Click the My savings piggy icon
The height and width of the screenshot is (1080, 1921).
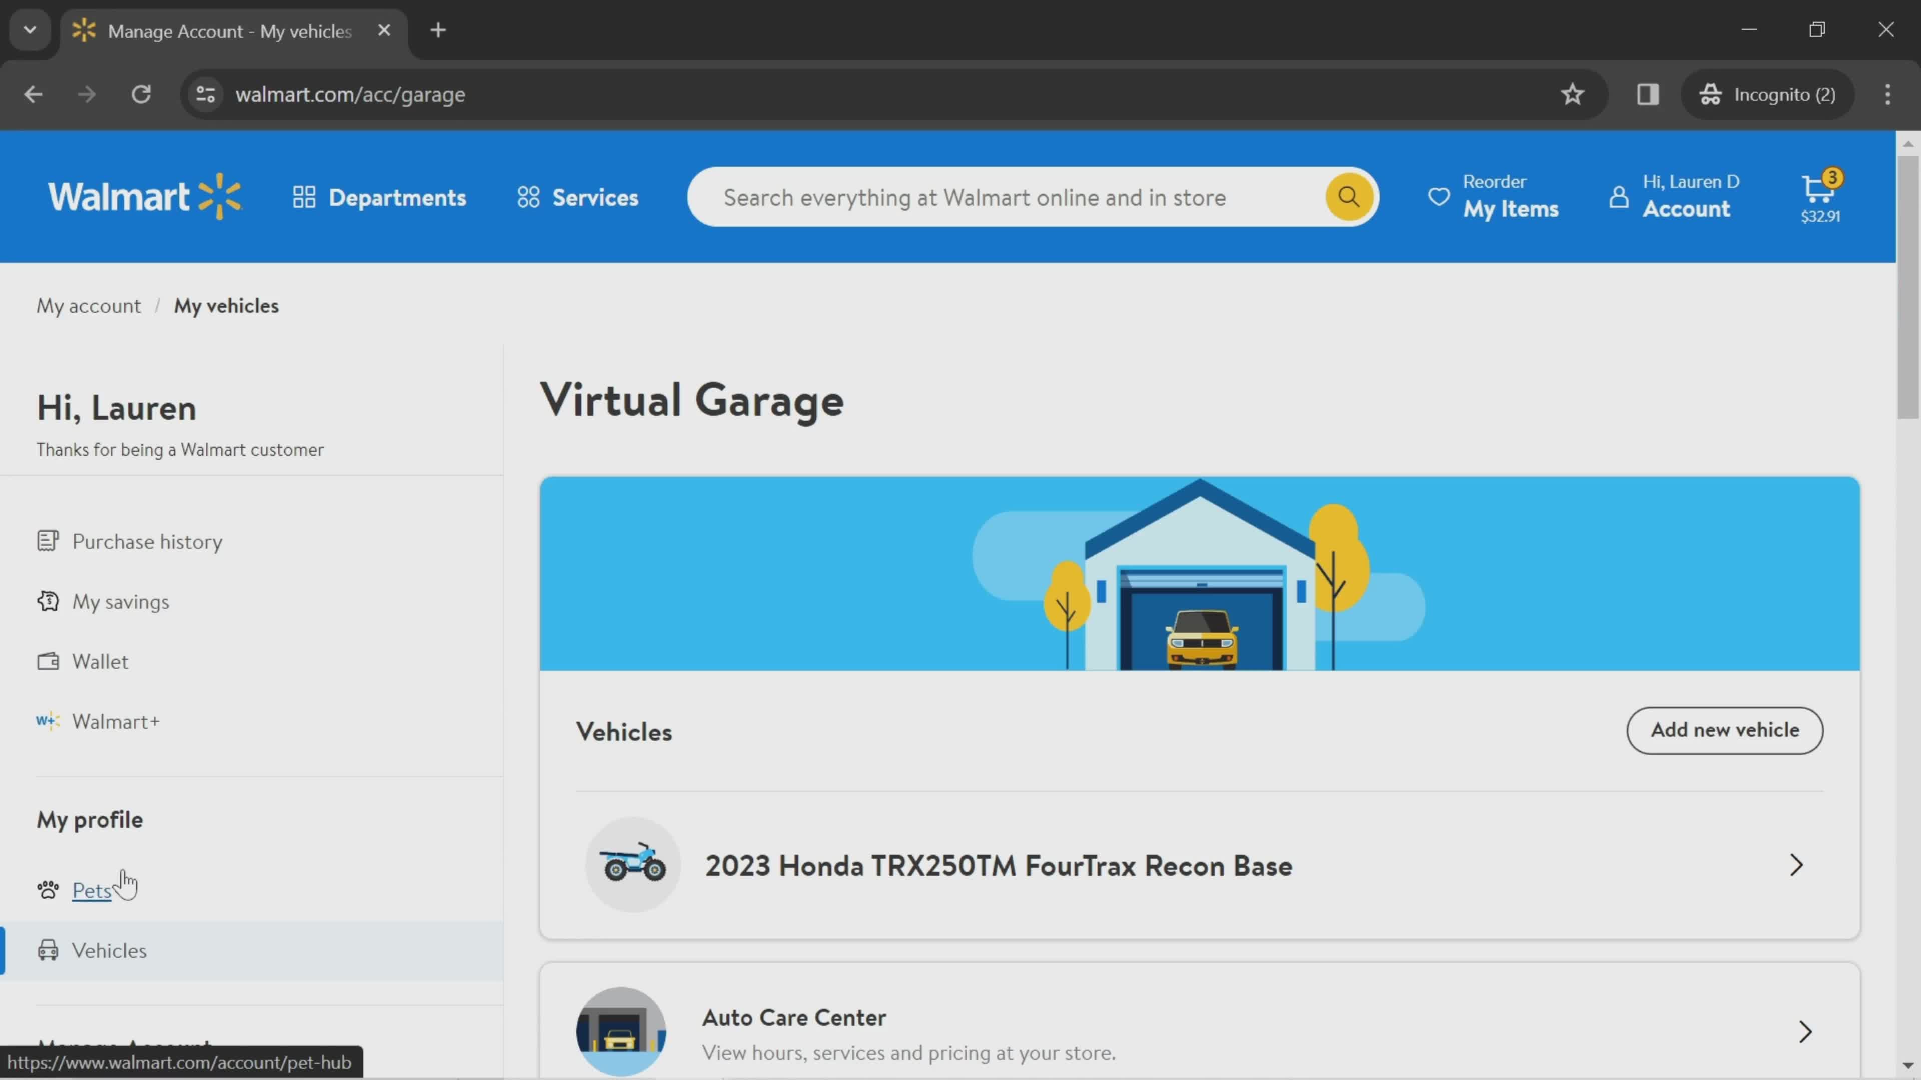(x=48, y=601)
